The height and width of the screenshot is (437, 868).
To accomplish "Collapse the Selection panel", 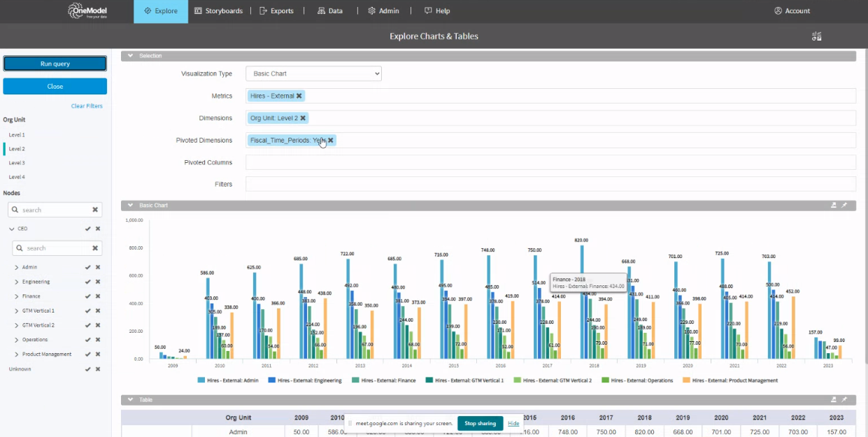I will pyautogui.click(x=130, y=56).
